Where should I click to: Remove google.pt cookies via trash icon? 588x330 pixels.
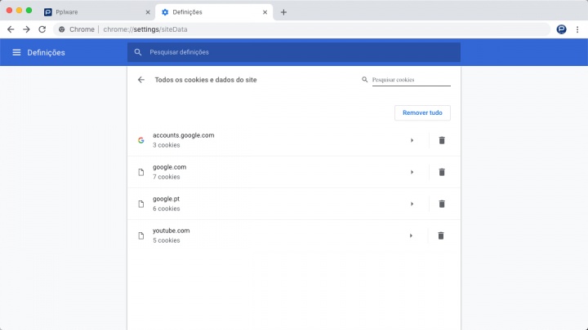[x=442, y=204]
